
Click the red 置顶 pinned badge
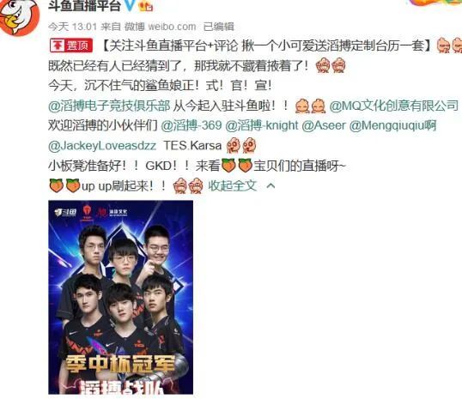click(x=71, y=45)
